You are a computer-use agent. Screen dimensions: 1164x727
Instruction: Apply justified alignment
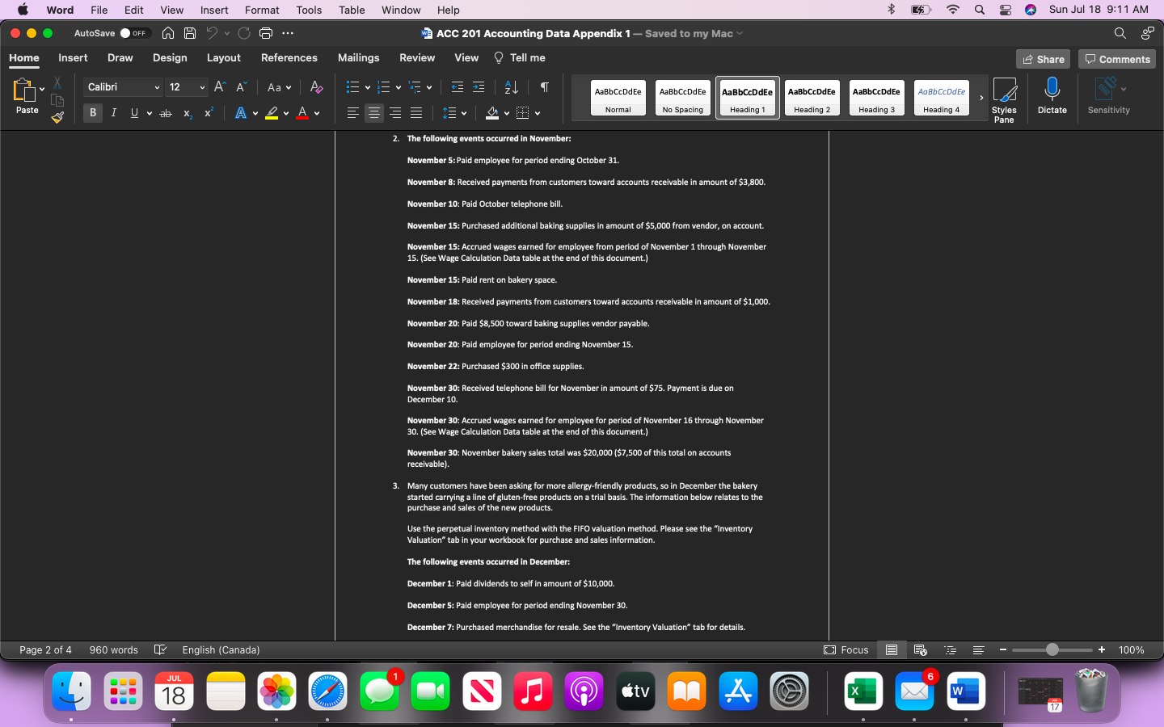[x=416, y=112]
